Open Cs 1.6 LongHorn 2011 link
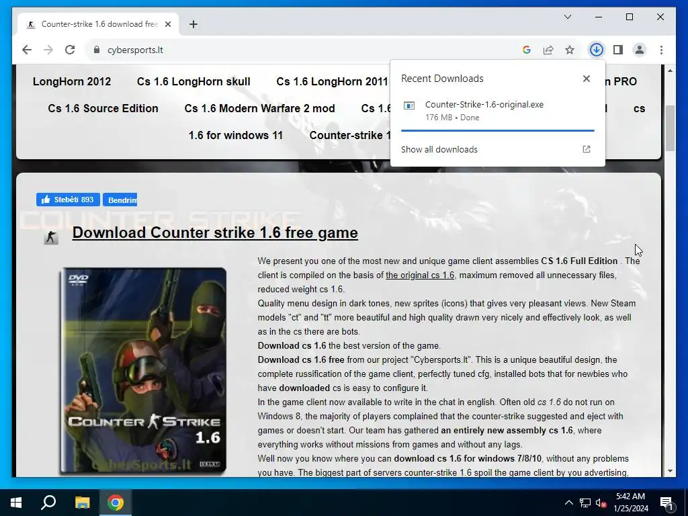Image resolution: width=688 pixels, height=516 pixels. (x=332, y=81)
